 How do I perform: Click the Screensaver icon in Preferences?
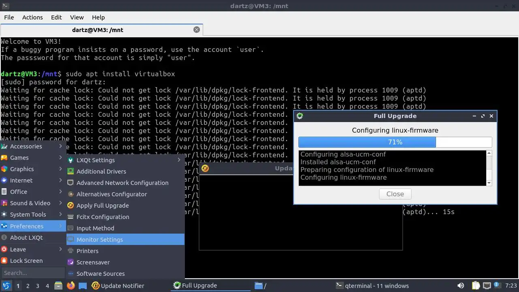point(71,262)
